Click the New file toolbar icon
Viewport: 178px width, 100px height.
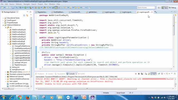click(2, 7)
